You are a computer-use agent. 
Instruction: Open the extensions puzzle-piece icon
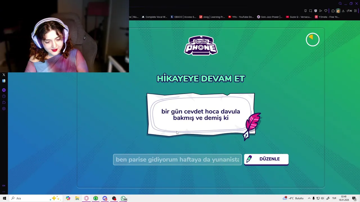point(333,11)
